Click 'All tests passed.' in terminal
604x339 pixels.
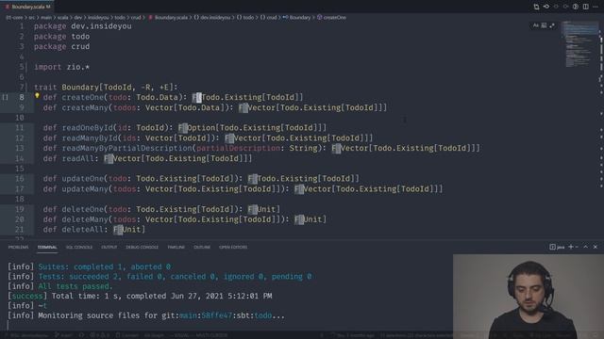(x=75, y=286)
